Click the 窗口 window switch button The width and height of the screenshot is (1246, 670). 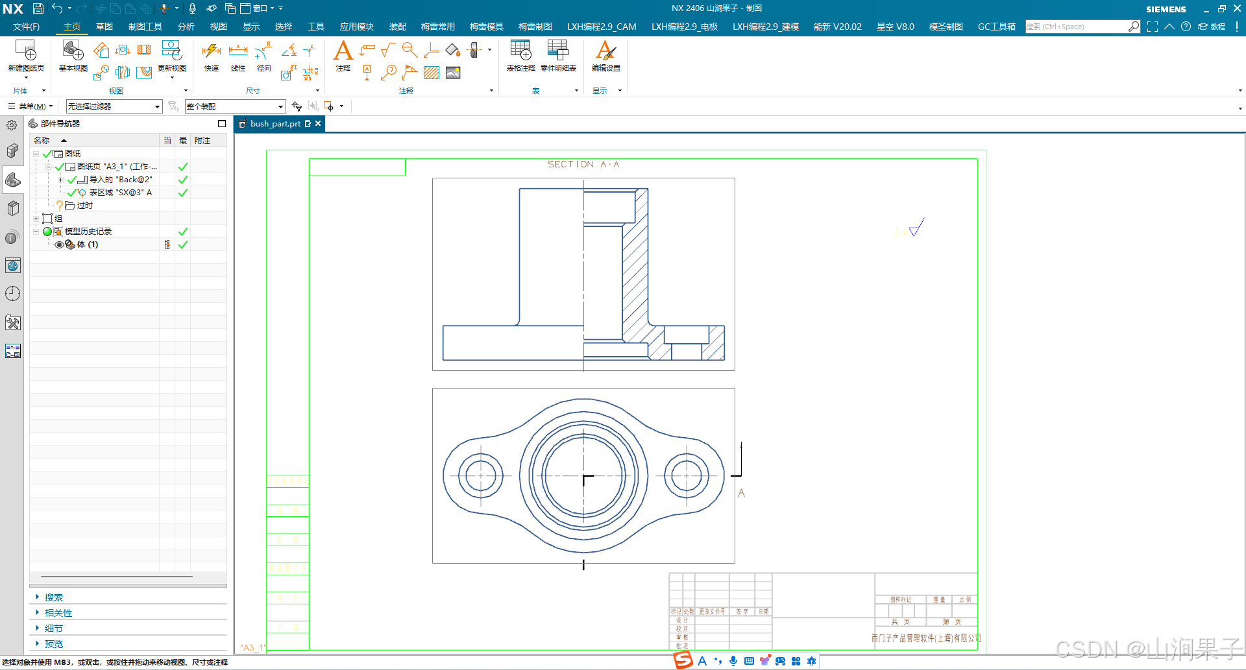point(258,8)
